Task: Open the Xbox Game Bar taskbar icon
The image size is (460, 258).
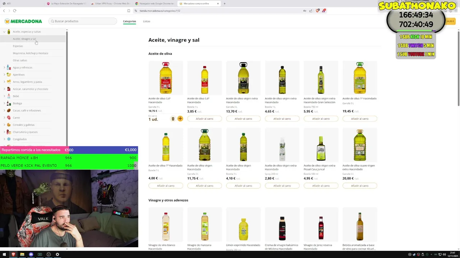Action: click(40, 254)
